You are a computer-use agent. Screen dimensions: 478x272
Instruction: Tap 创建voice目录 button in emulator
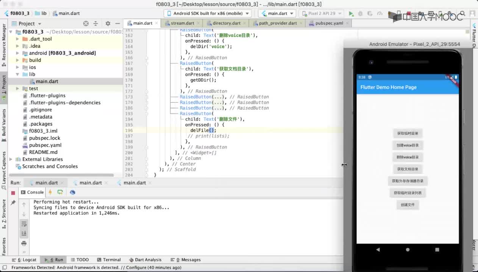(x=408, y=145)
